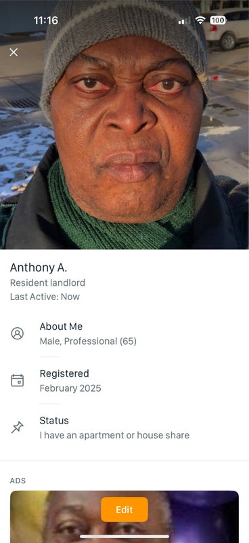Tap the Registered calendar icon
The image size is (249, 543).
18,381
